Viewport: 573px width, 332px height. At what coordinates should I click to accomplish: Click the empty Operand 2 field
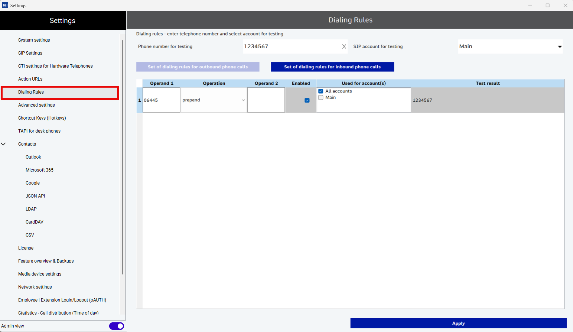coord(266,100)
